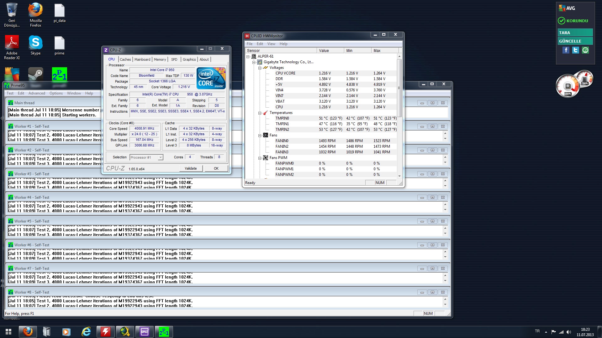Collapse the Temperatures section
Image resolution: width=602 pixels, height=338 pixels.
point(260,113)
